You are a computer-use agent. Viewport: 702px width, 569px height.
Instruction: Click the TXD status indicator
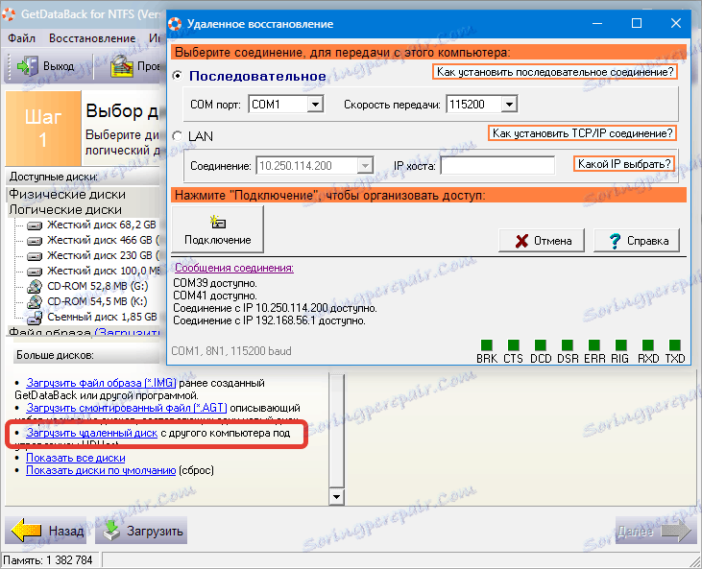pos(675,344)
